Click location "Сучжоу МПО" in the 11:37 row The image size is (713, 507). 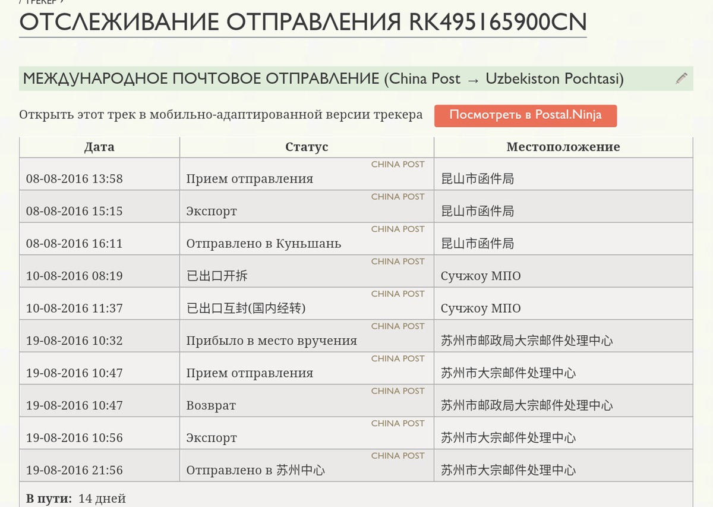point(481,308)
